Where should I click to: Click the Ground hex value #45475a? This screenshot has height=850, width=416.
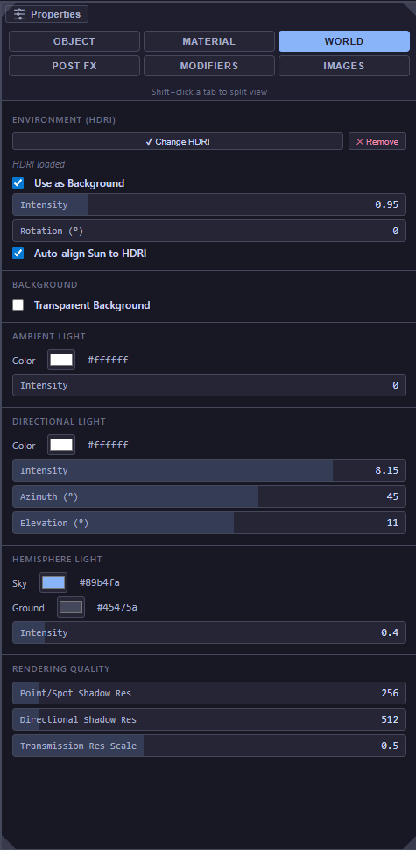(x=116, y=607)
